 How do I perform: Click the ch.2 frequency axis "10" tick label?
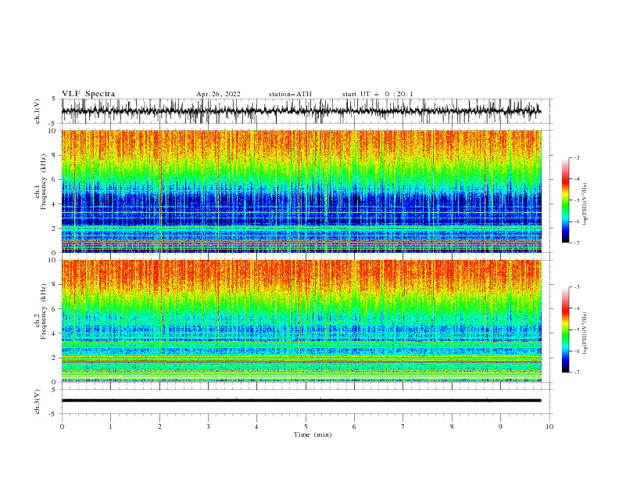53,260
